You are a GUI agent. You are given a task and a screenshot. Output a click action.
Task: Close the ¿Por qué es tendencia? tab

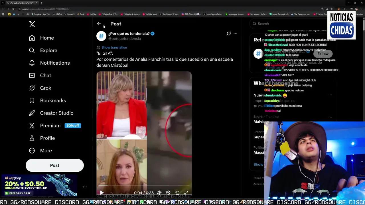pyautogui.click(x=36, y=3)
